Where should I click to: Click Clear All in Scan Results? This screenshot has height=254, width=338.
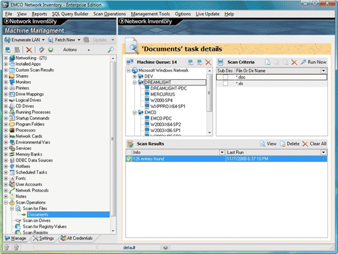[314, 144]
